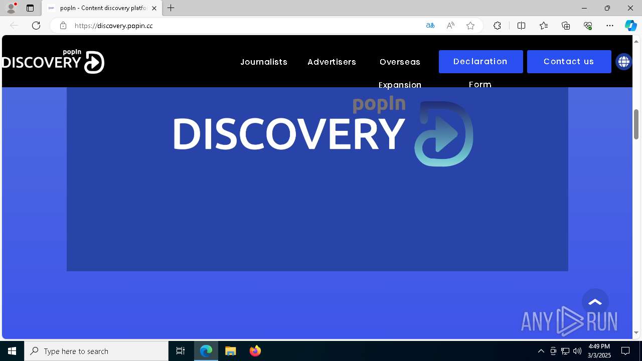Screen dimensions: 642x361
Task: Open File Explorer from the taskbar
Action: tap(230, 351)
